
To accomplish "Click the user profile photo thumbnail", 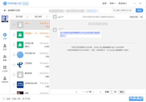I will [5, 19].
